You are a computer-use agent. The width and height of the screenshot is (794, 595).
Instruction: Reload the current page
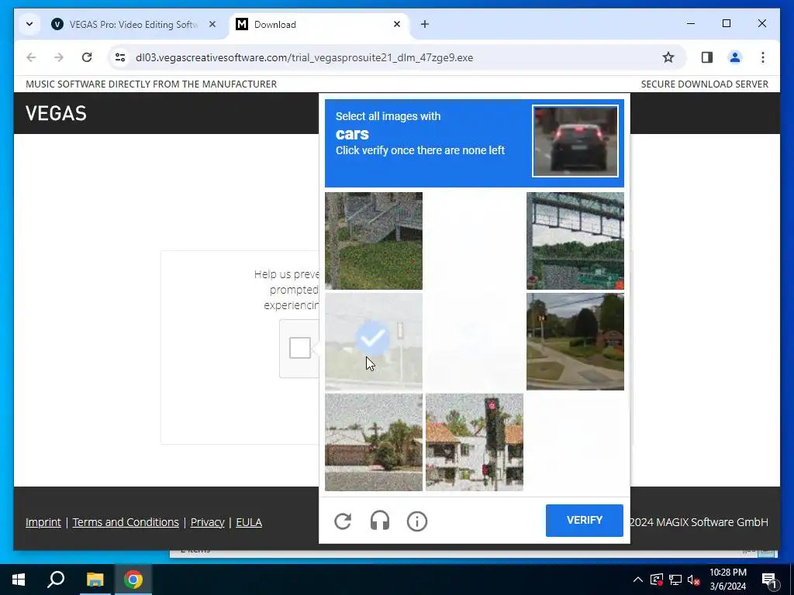(87, 57)
